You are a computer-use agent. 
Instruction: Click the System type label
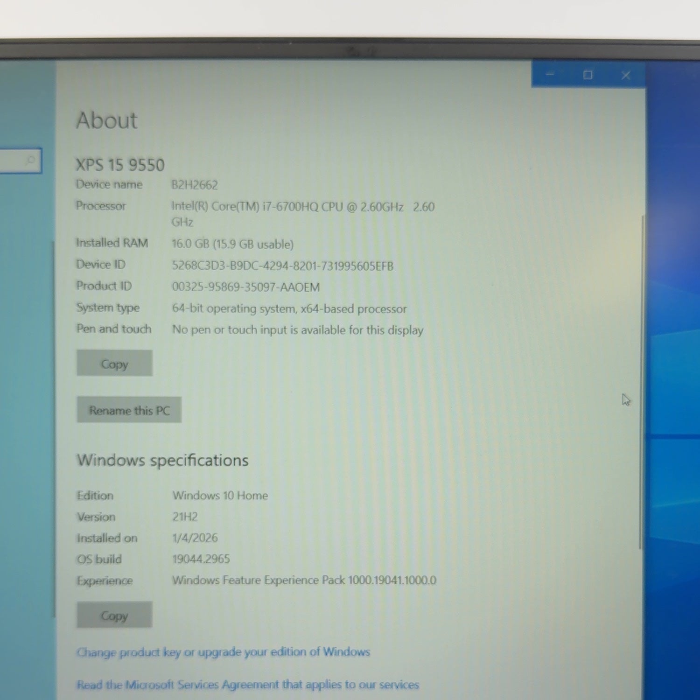click(108, 308)
